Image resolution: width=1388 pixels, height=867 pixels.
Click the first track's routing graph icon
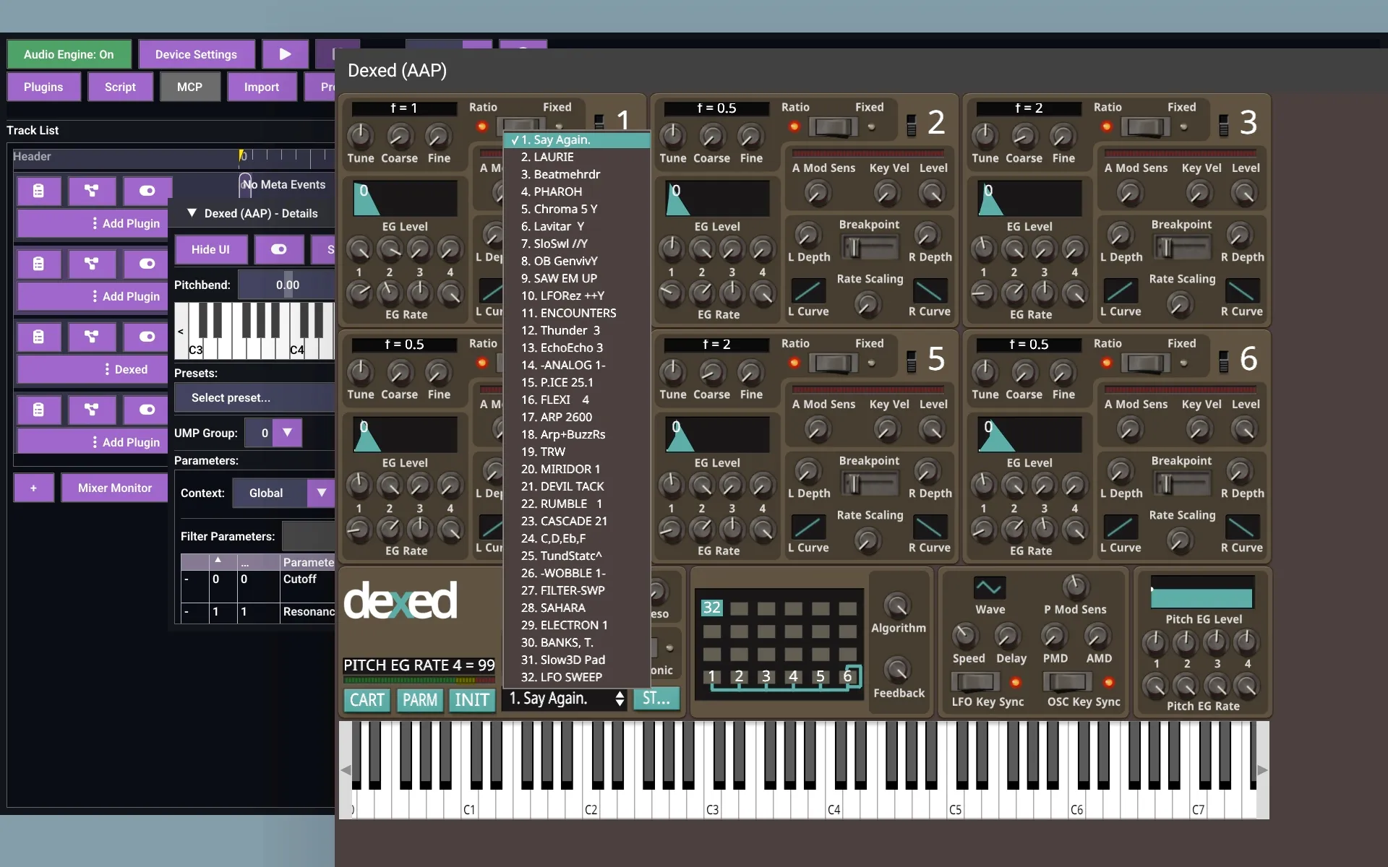click(x=91, y=191)
